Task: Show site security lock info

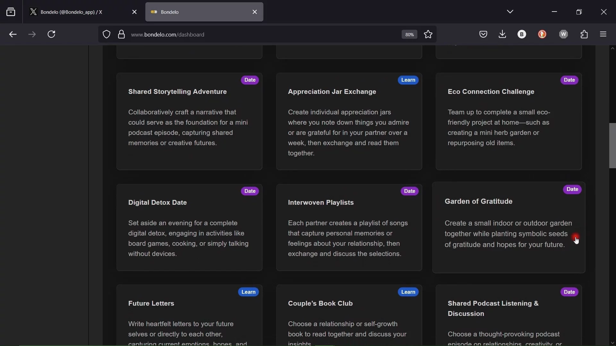Action: click(x=121, y=34)
